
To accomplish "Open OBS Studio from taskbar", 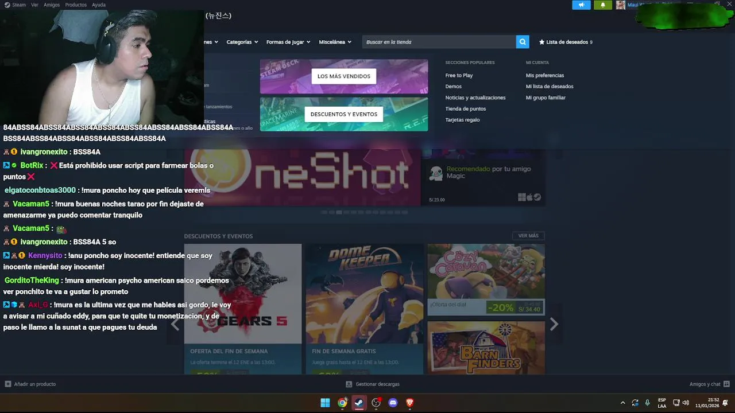I will click(376, 403).
